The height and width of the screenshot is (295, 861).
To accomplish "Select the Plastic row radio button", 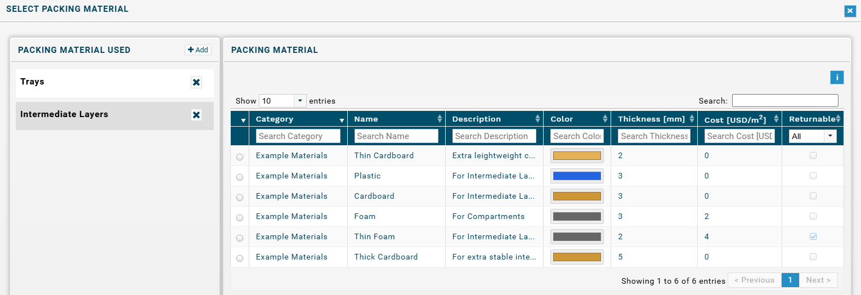I will click(x=240, y=177).
